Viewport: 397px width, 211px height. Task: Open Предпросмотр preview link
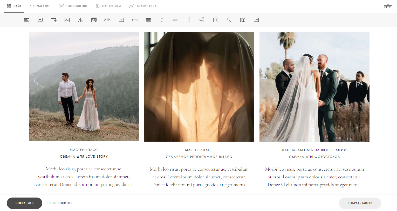click(x=60, y=203)
